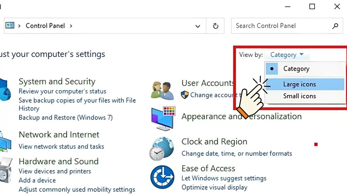
Task: Click the refresh button beside address bar
Action: [215, 26]
